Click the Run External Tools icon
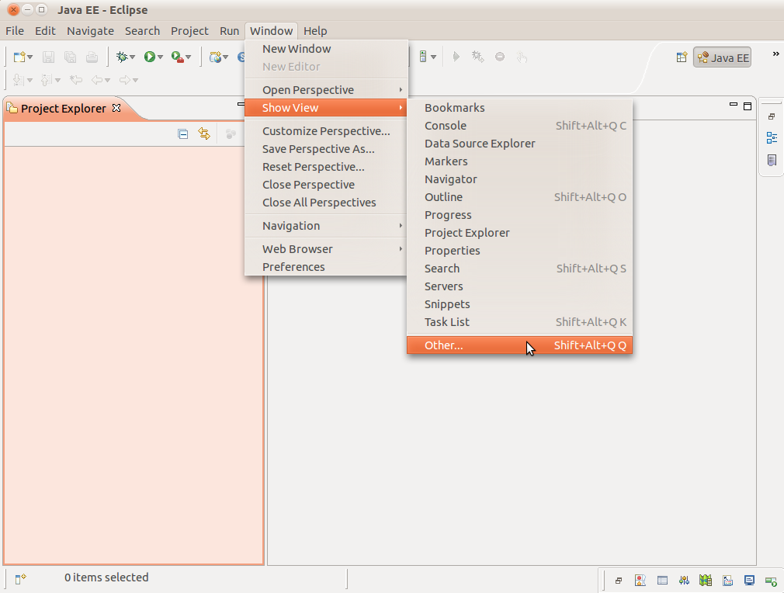 [177, 57]
